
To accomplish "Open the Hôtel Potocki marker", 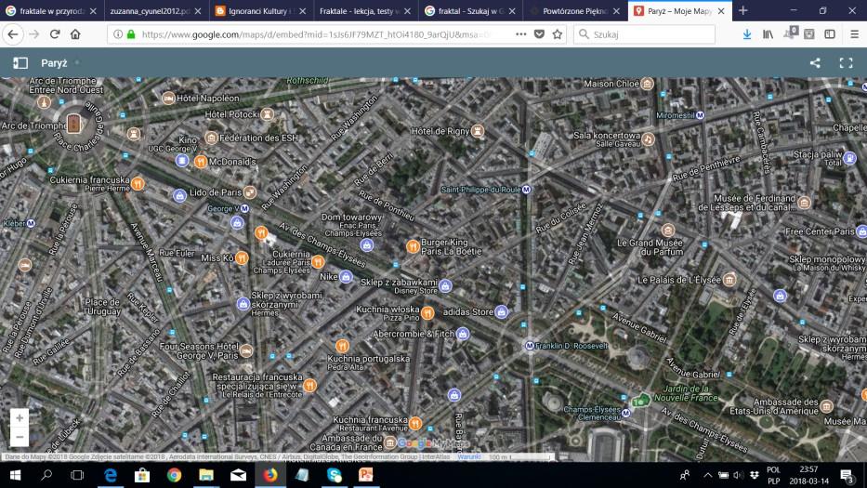I will tap(267, 114).
